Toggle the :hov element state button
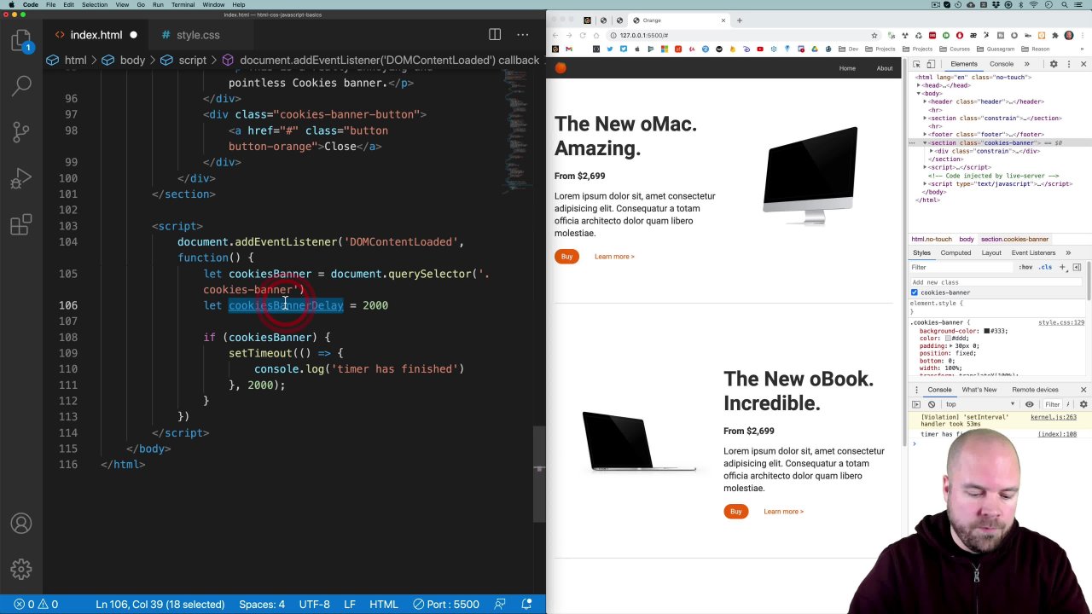This screenshot has width=1092, height=614. [x=1025, y=267]
